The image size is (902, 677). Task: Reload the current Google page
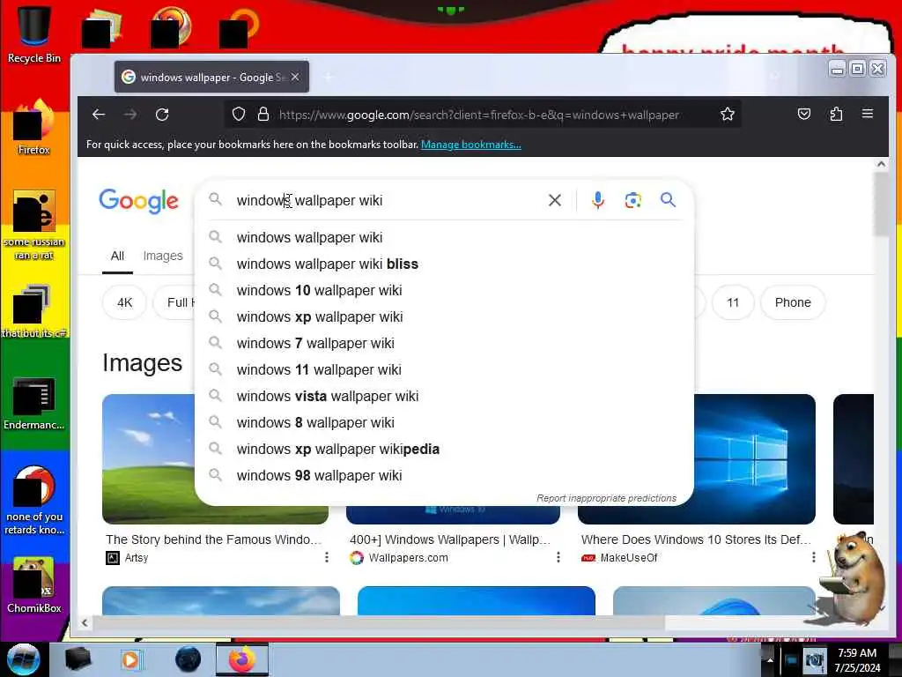(x=162, y=115)
